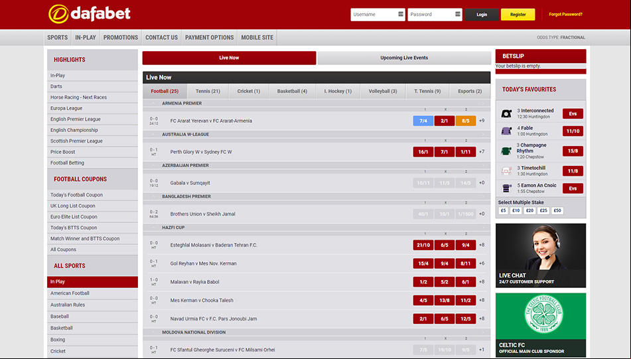
Task: Click Forgot Password link
Action: (x=565, y=14)
